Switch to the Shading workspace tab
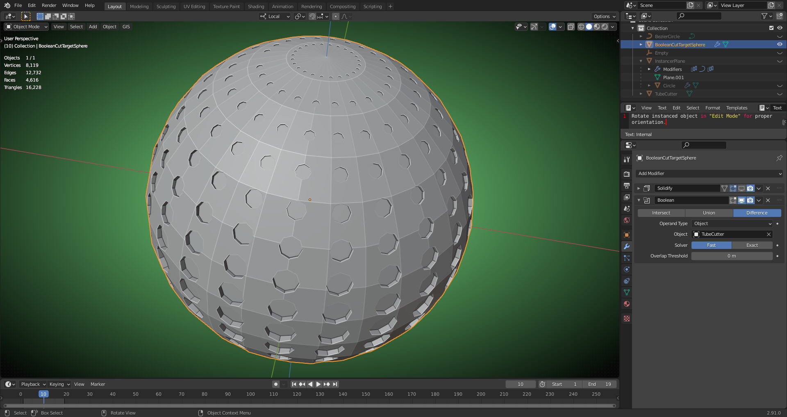The image size is (787, 417). [x=256, y=6]
